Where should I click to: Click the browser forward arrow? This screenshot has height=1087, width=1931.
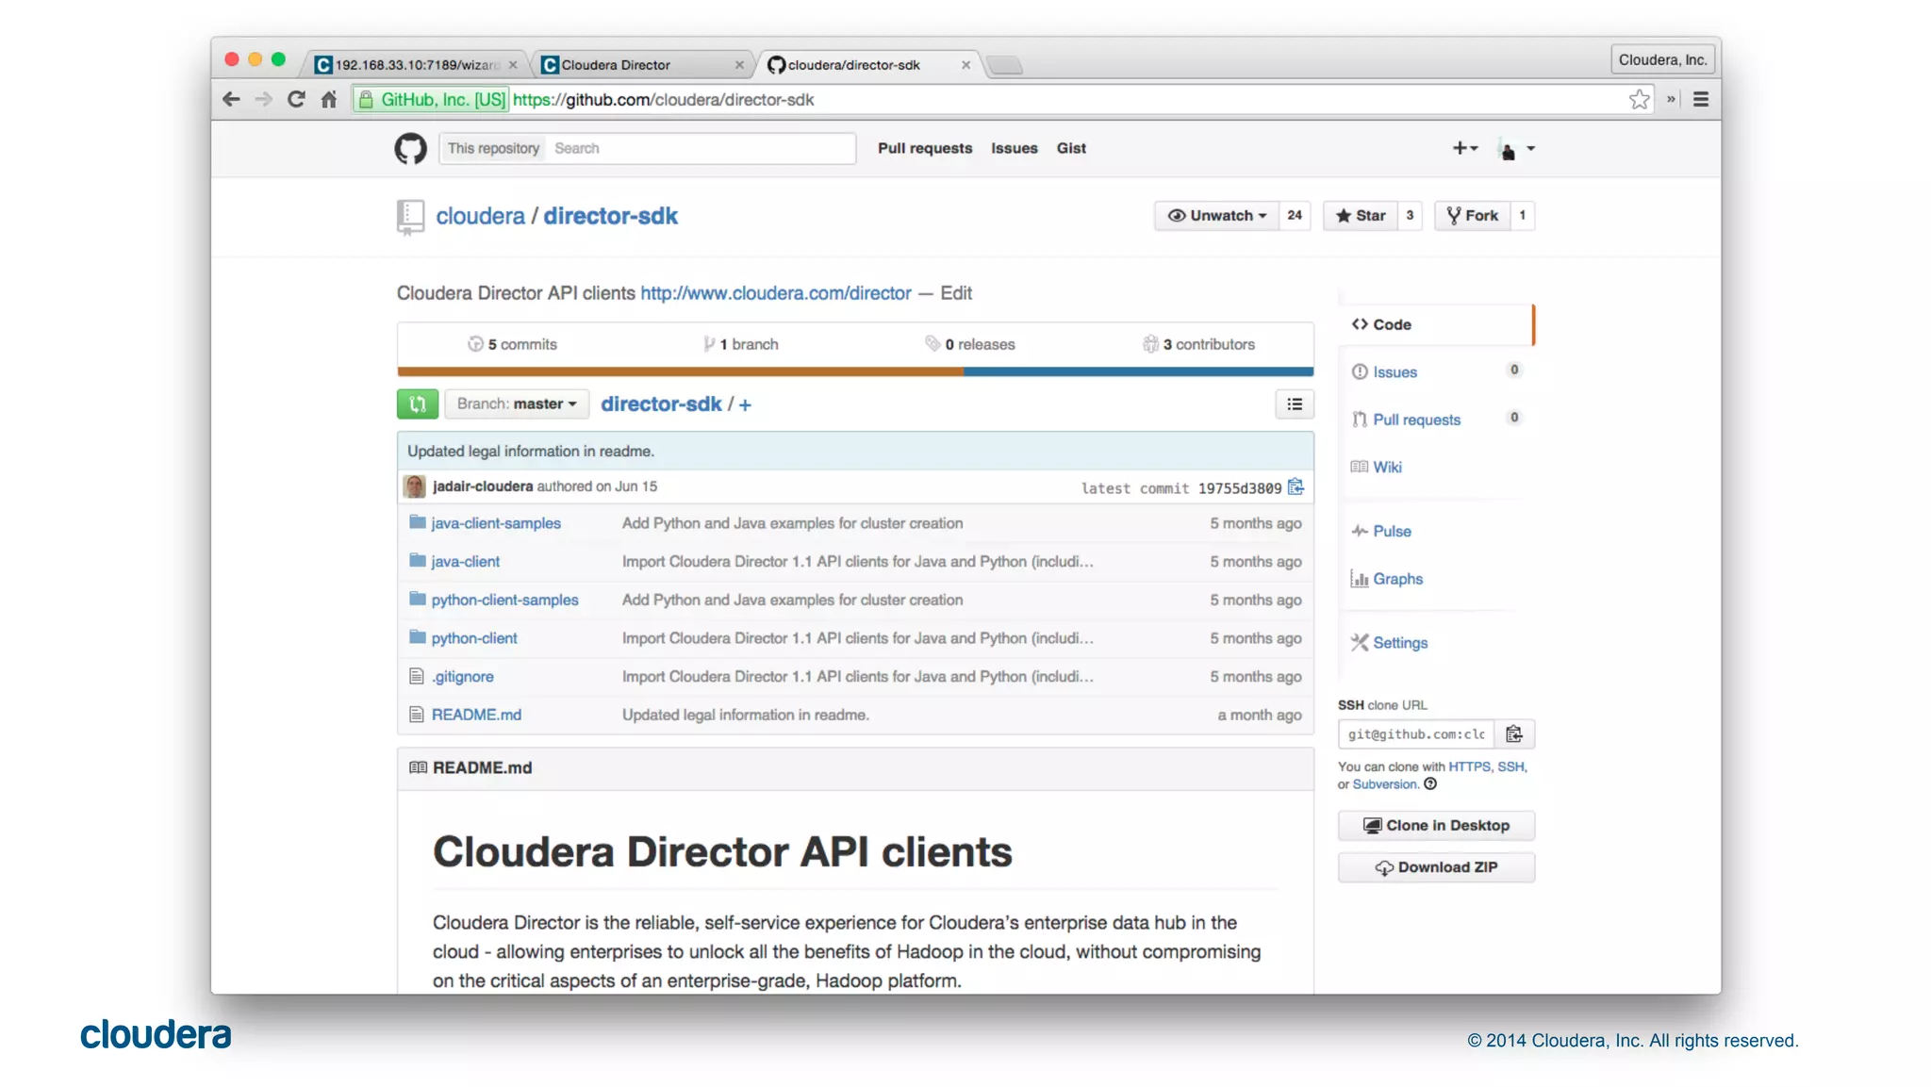coord(264,99)
